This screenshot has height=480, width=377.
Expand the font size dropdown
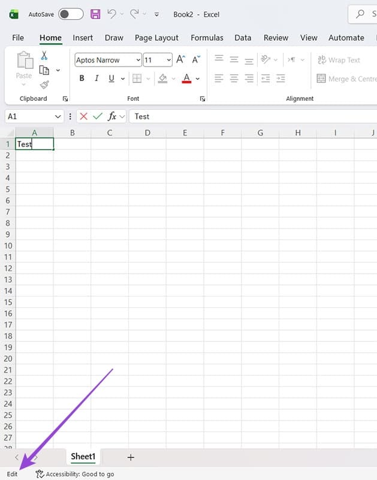point(168,60)
